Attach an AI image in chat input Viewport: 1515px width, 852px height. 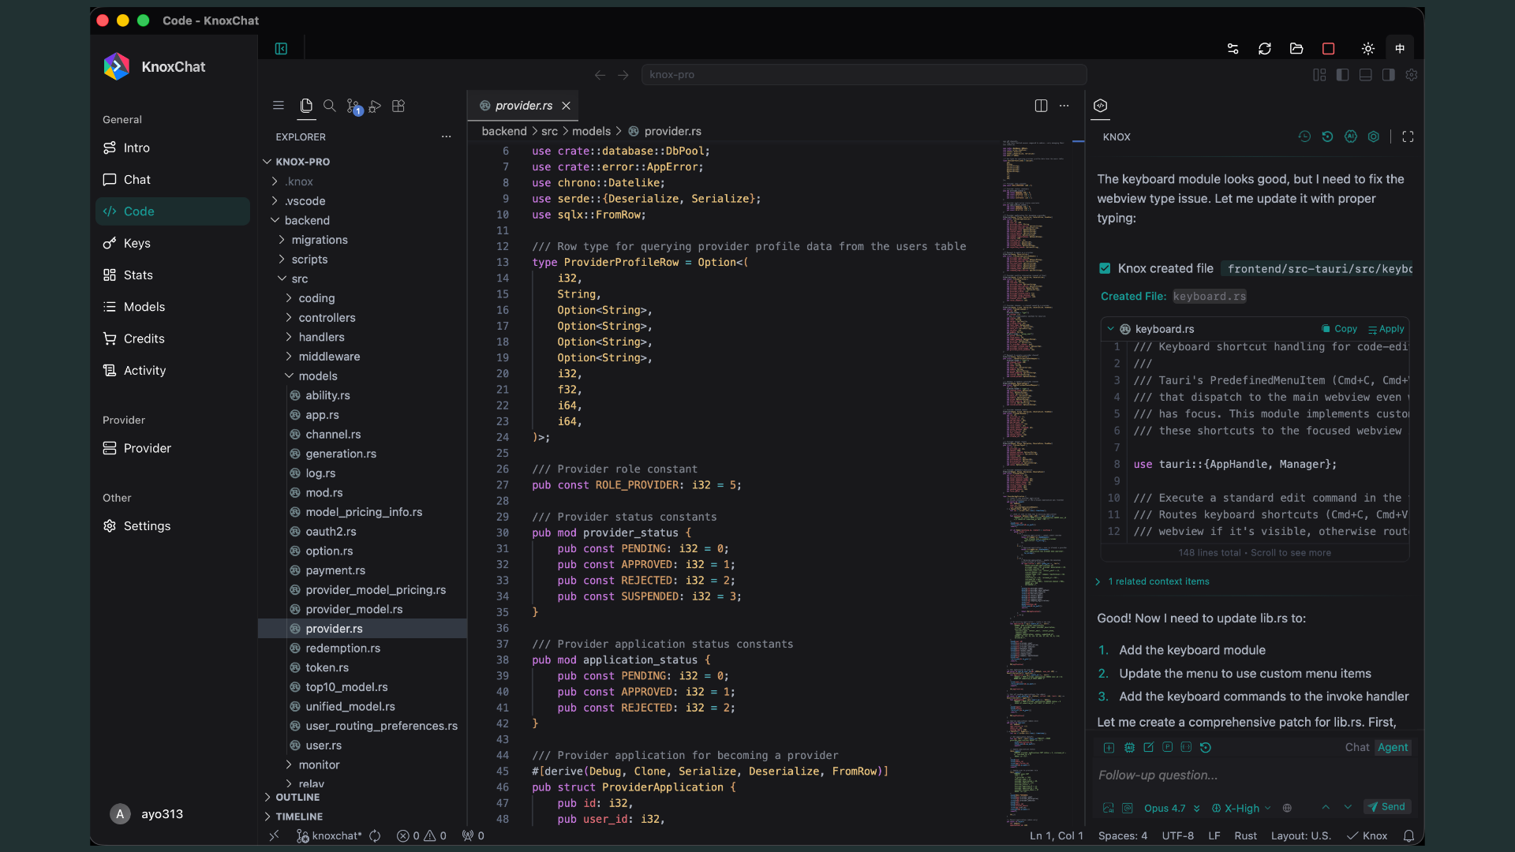point(1109,808)
